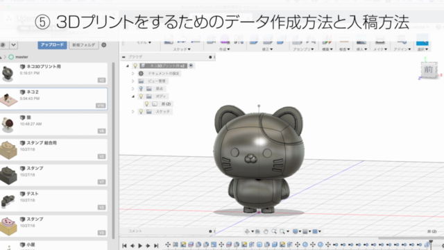
Task: Open the アドイン toolbar menu
Action: 402,49
